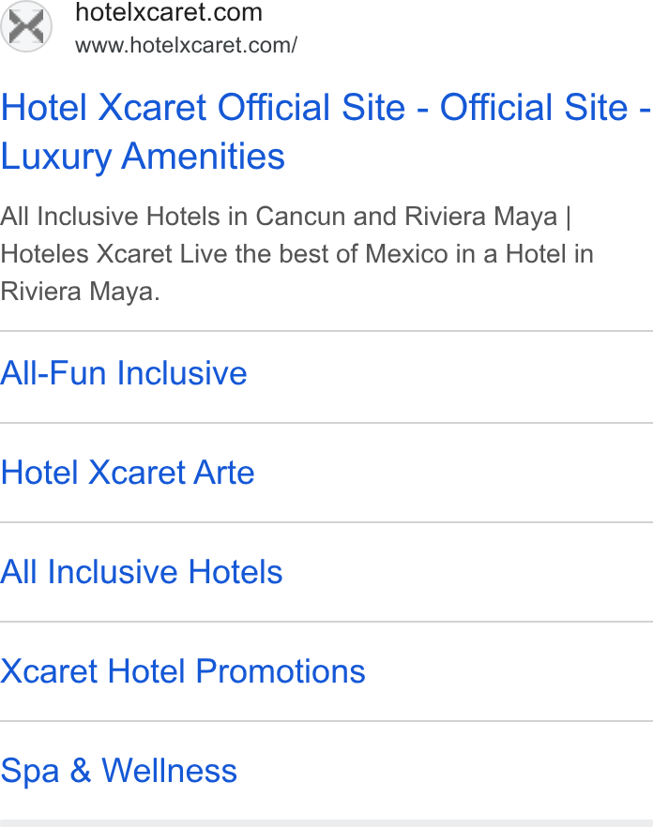Click the Luxury Amenities title line
The width and height of the screenshot is (653, 827).
coord(143,156)
